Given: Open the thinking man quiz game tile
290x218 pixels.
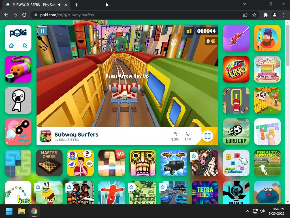Looking at the screenshot, I should 80,163.
